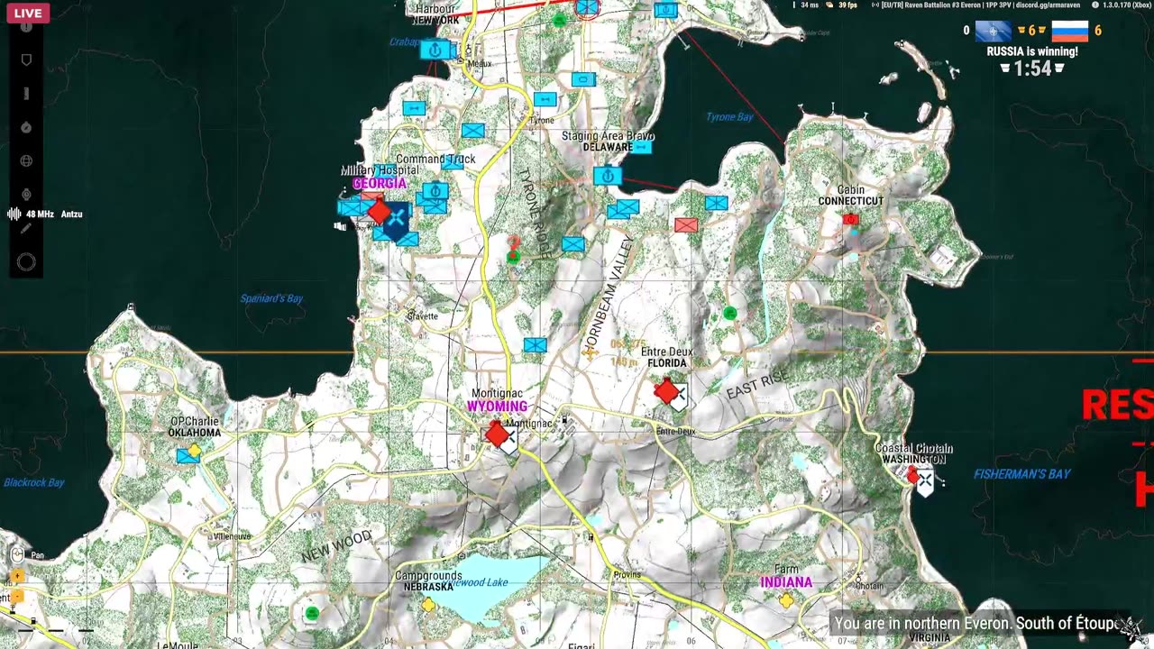Image resolution: width=1154 pixels, height=649 pixels.
Task: Click the green circle marker in New Wood
Action: [312, 614]
